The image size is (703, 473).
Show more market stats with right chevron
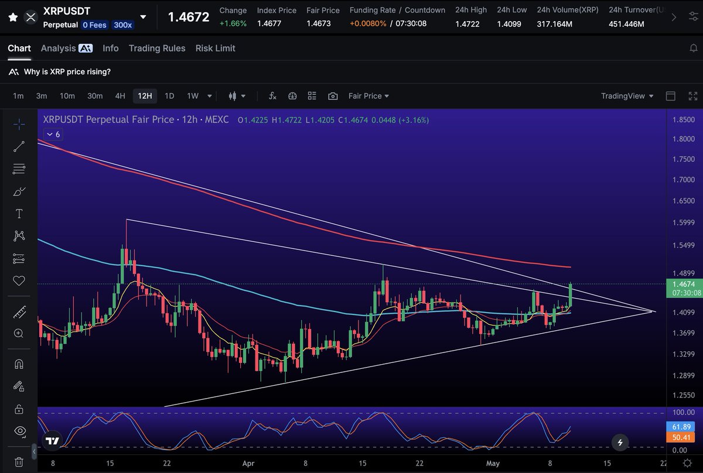click(x=674, y=18)
